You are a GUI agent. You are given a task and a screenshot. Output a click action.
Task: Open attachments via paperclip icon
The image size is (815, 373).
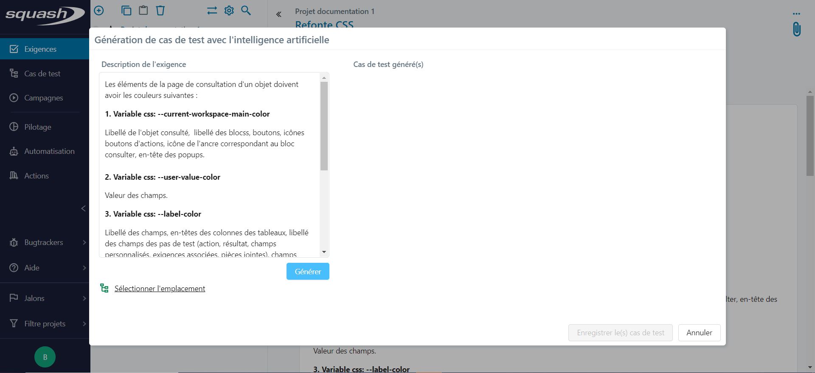click(x=796, y=29)
